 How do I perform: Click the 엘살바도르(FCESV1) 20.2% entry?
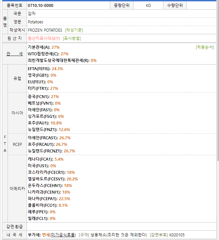(53, 179)
